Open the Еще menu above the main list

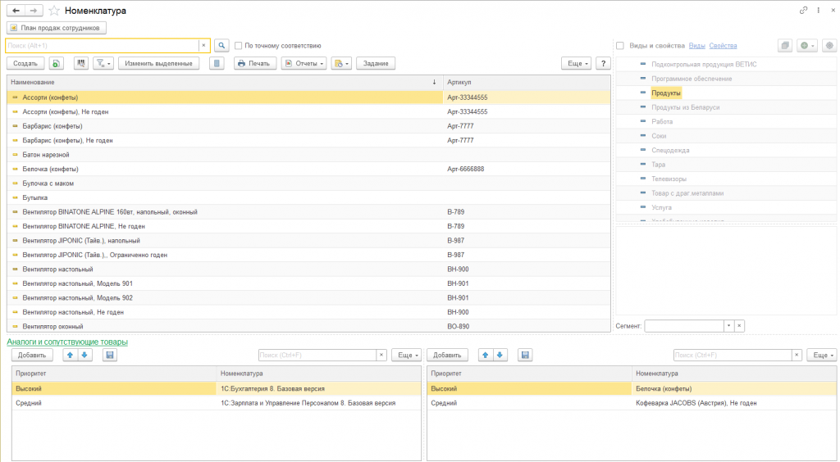577,63
